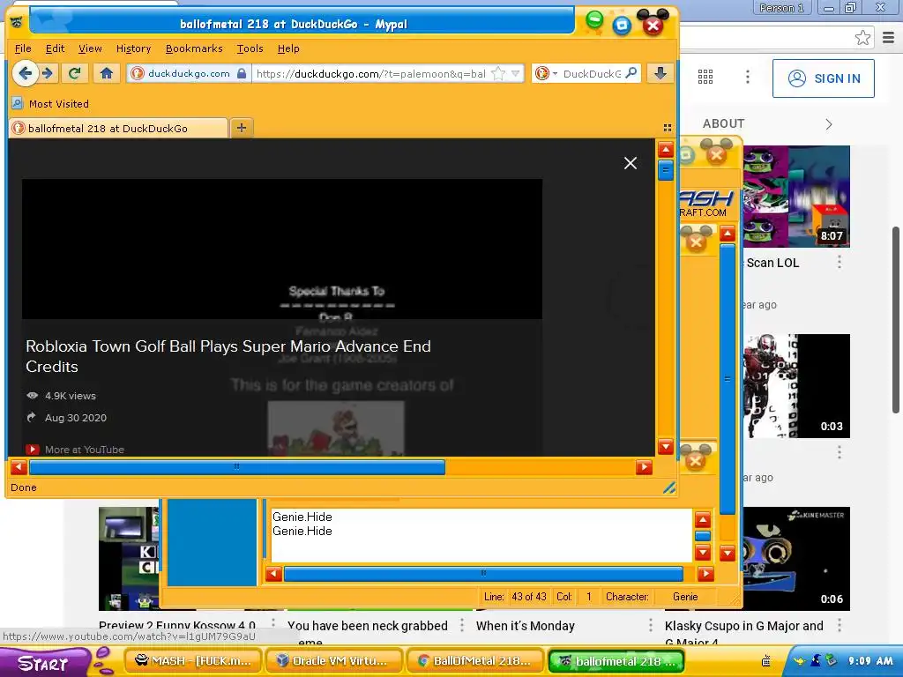Open the Chrome hamburger menu
Screen dimensions: 903x677
click(x=889, y=38)
